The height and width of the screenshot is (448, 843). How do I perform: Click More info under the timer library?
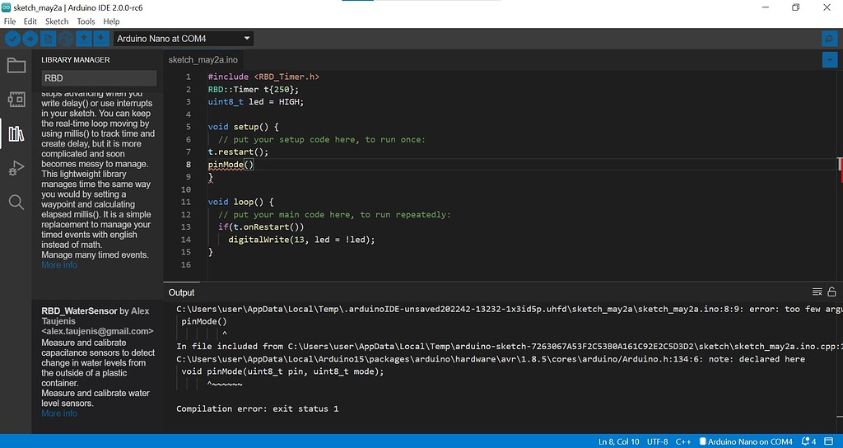click(x=59, y=265)
